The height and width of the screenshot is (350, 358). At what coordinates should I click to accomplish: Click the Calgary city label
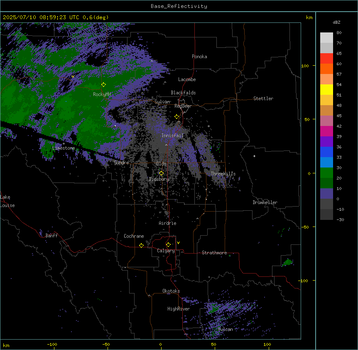click(166, 251)
